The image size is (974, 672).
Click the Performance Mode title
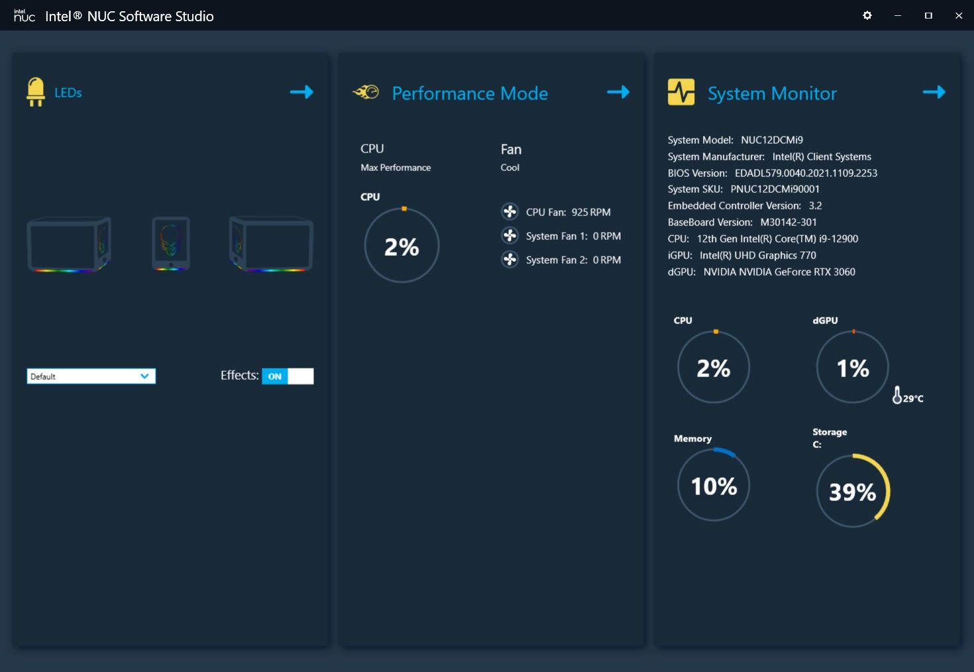click(470, 93)
